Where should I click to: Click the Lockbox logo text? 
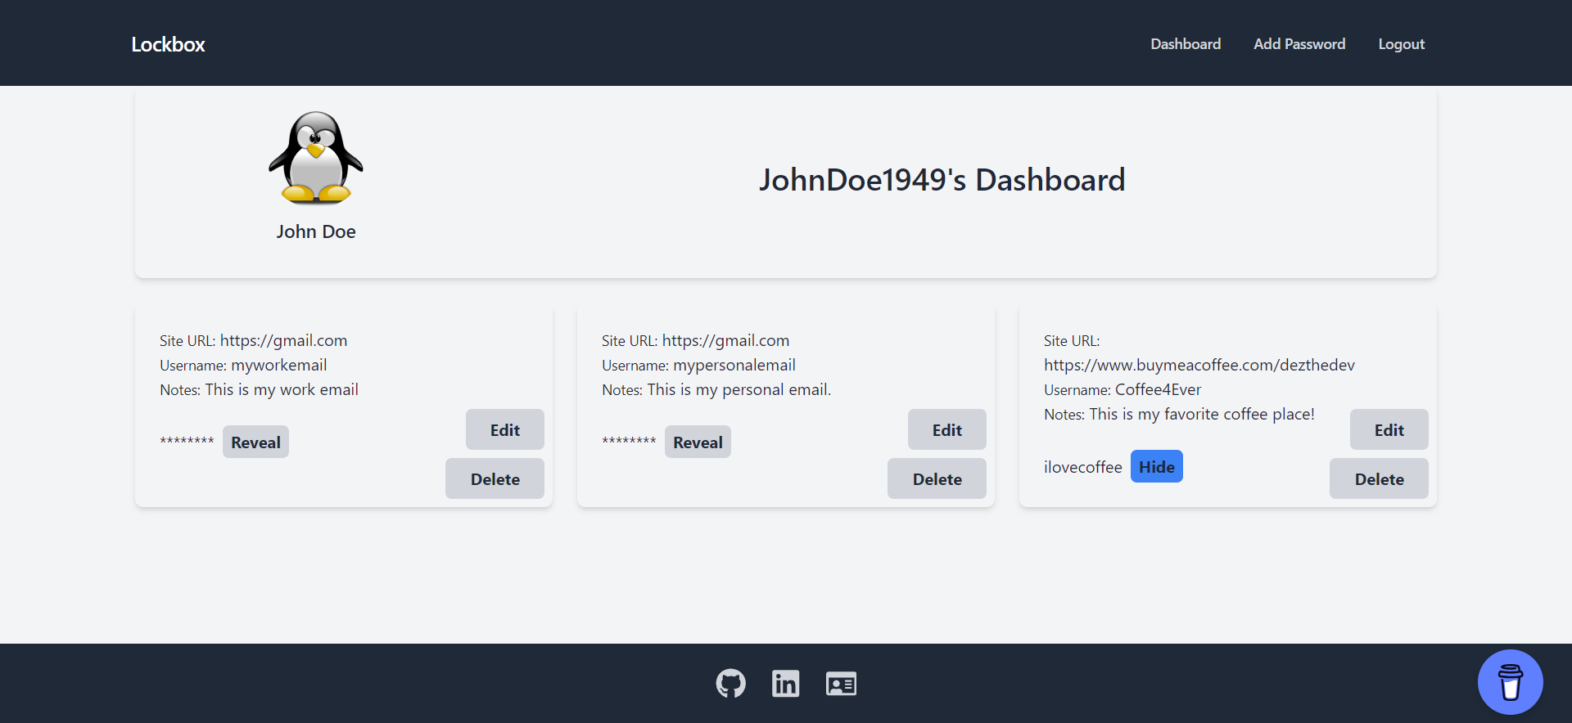click(168, 44)
